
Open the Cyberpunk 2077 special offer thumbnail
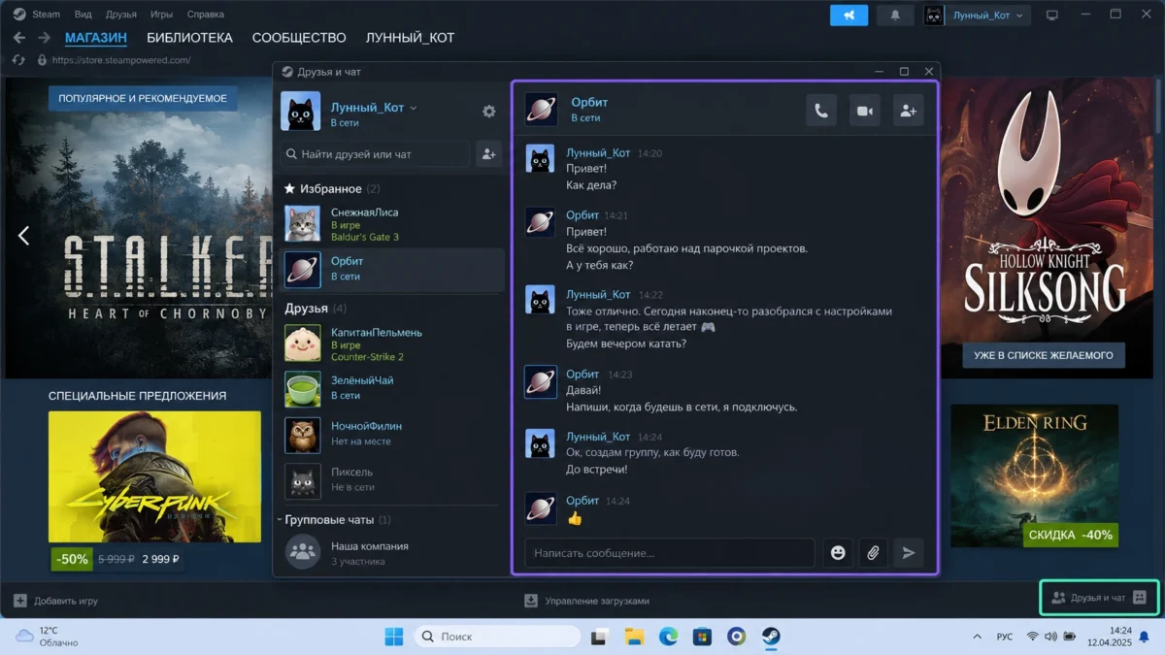point(154,476)
